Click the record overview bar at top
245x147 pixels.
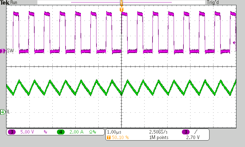pyautogui.click(x=121, y=2)
